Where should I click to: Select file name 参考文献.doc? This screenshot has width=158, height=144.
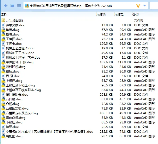[x=15, y=25]
